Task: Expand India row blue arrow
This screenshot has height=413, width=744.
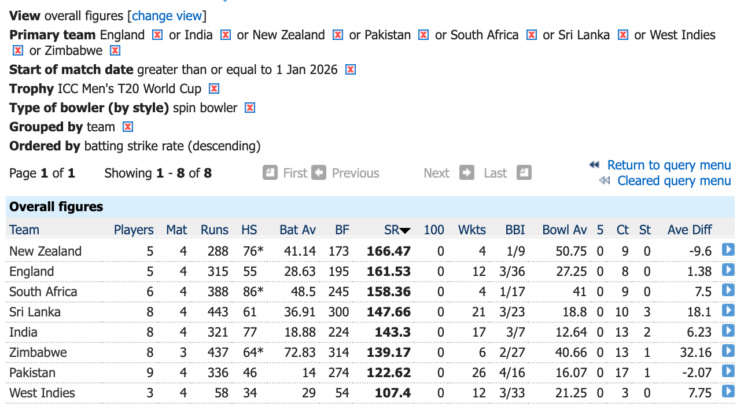Action: point(728,331)
